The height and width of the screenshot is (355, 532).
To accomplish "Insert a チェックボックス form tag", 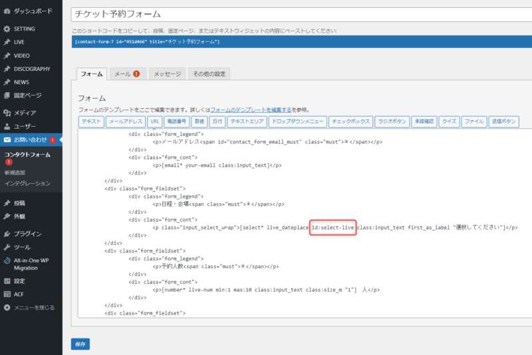I will tap(350, 122).
